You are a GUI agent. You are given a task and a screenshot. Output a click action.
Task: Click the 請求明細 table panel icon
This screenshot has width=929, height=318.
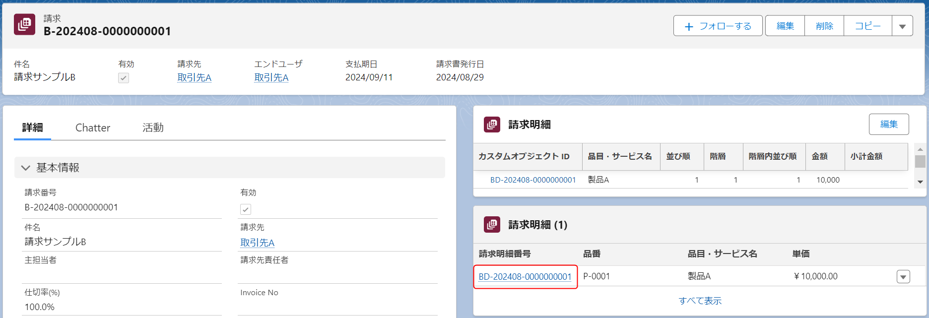coord(492,125)
